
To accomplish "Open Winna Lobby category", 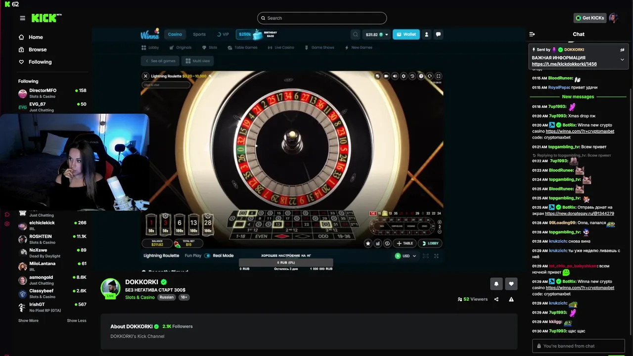I will tap(150, 47).
